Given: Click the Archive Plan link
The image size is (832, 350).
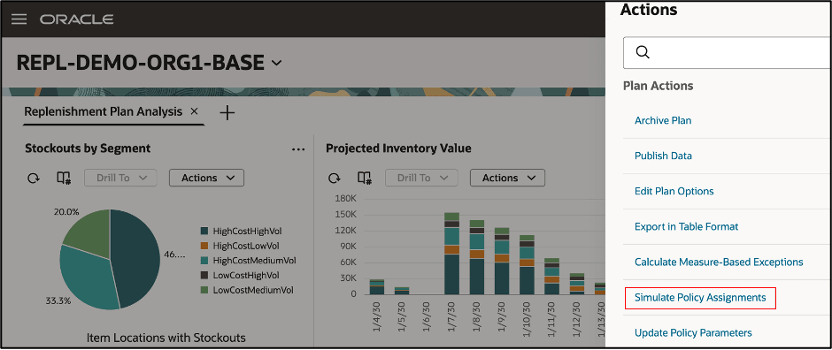Looking at the screenshot, I should (x=663, y=121).
